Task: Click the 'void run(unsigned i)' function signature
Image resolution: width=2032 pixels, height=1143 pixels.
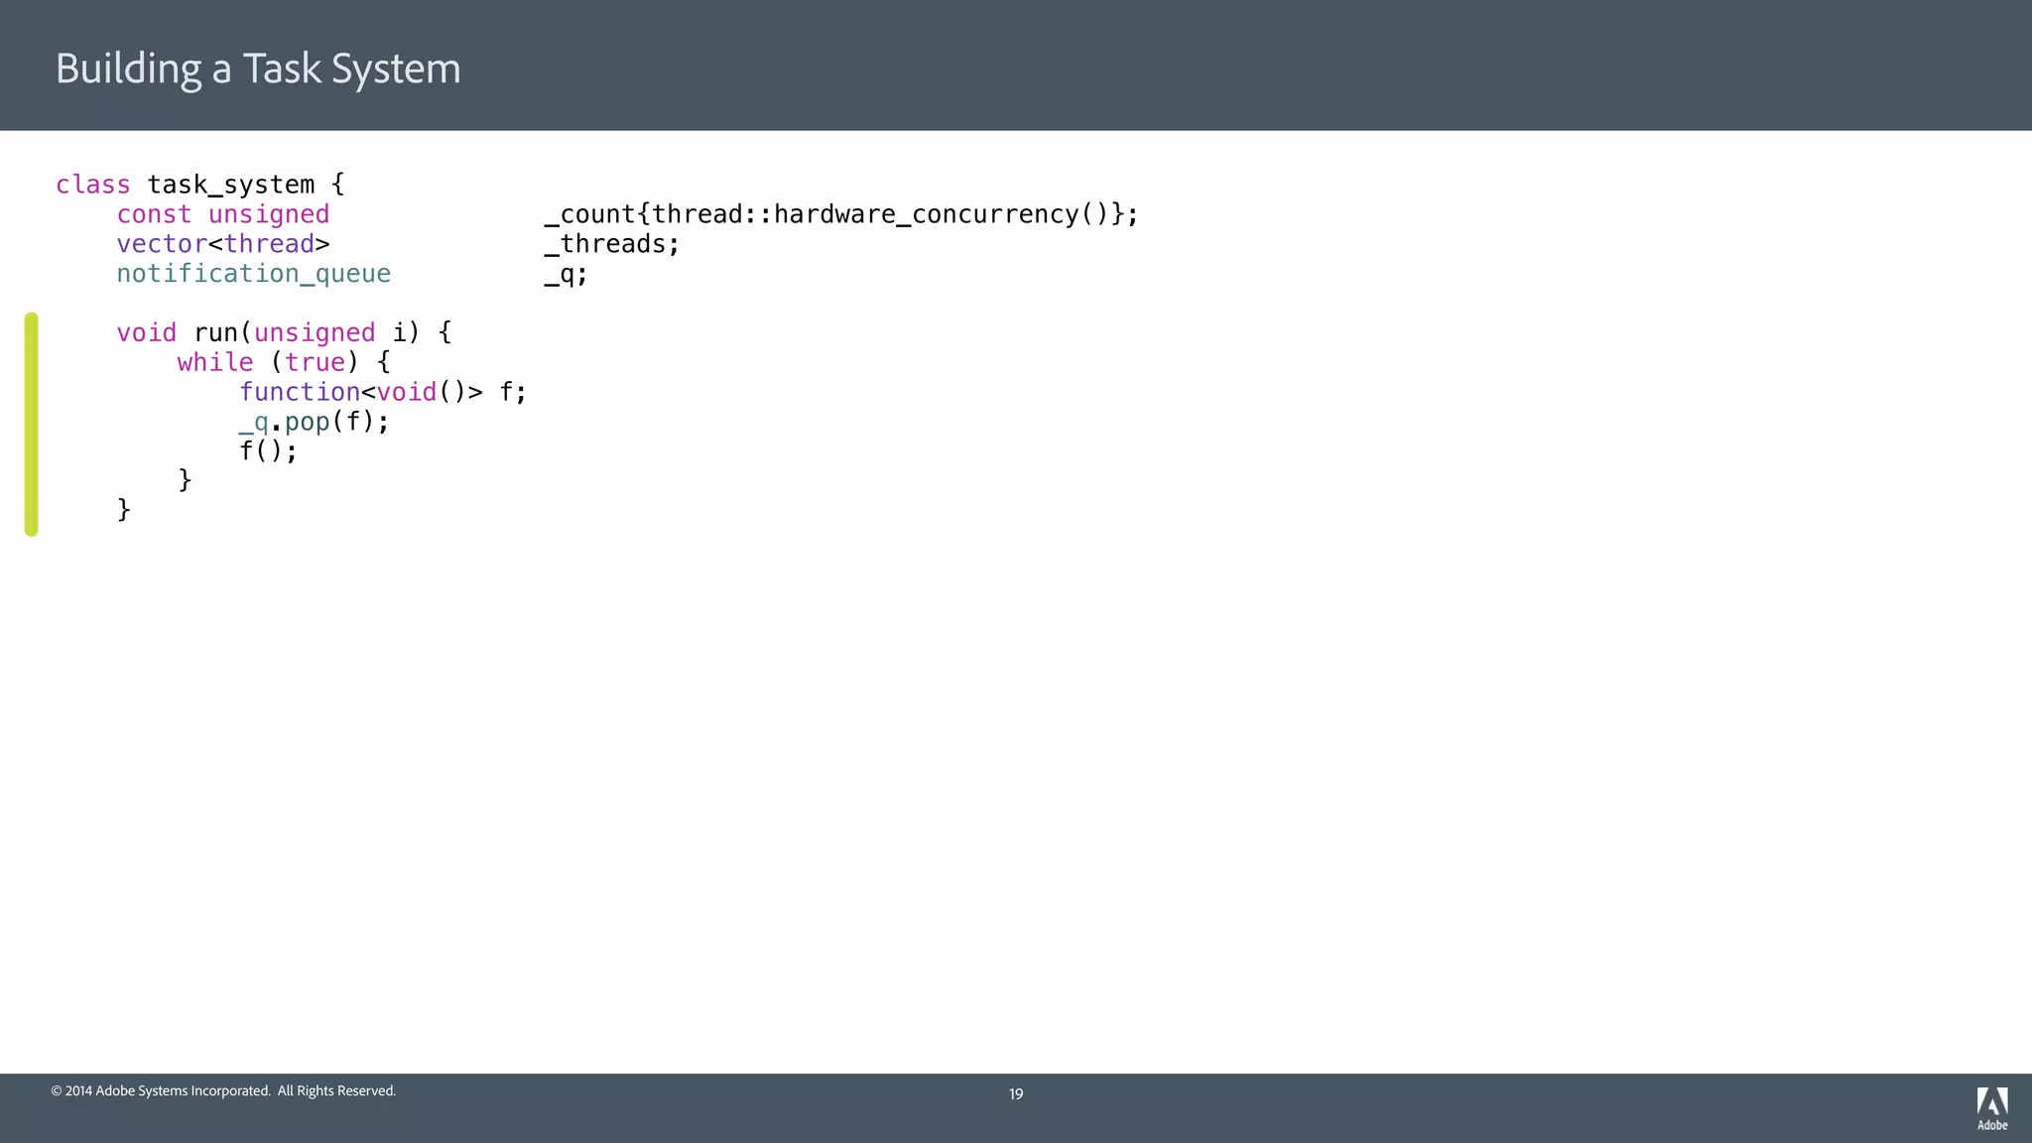Action: 268,332
